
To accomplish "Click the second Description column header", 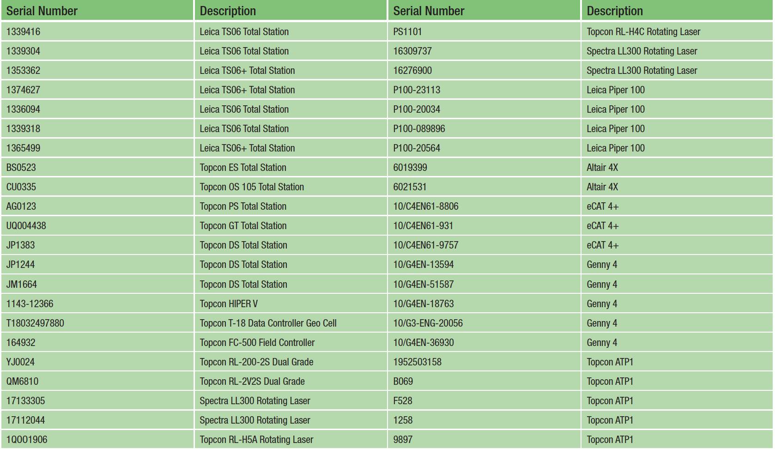I will (x=615, y=11).
